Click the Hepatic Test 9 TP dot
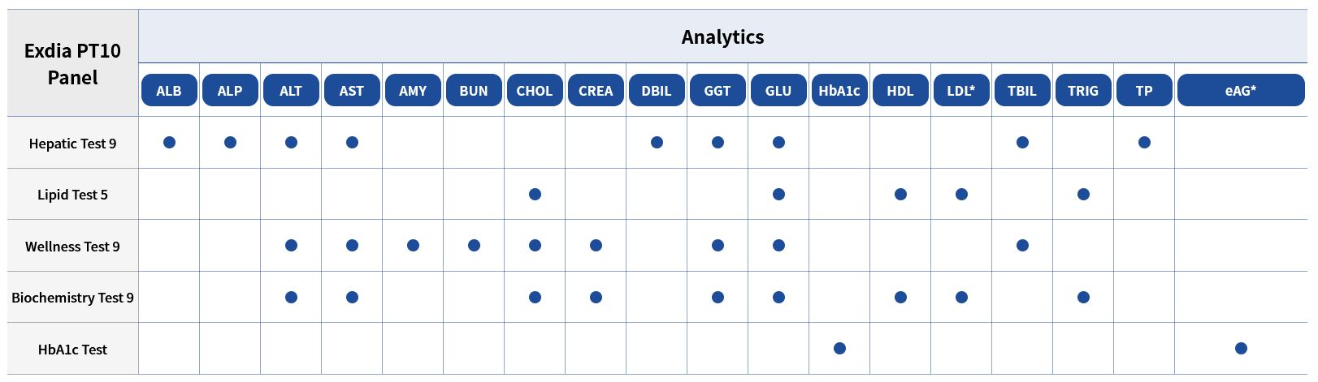 1144,143
